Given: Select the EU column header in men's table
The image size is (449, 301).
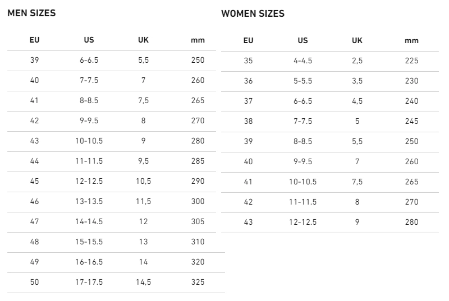Looking at the screenshot, I should [x=35, y=40].
